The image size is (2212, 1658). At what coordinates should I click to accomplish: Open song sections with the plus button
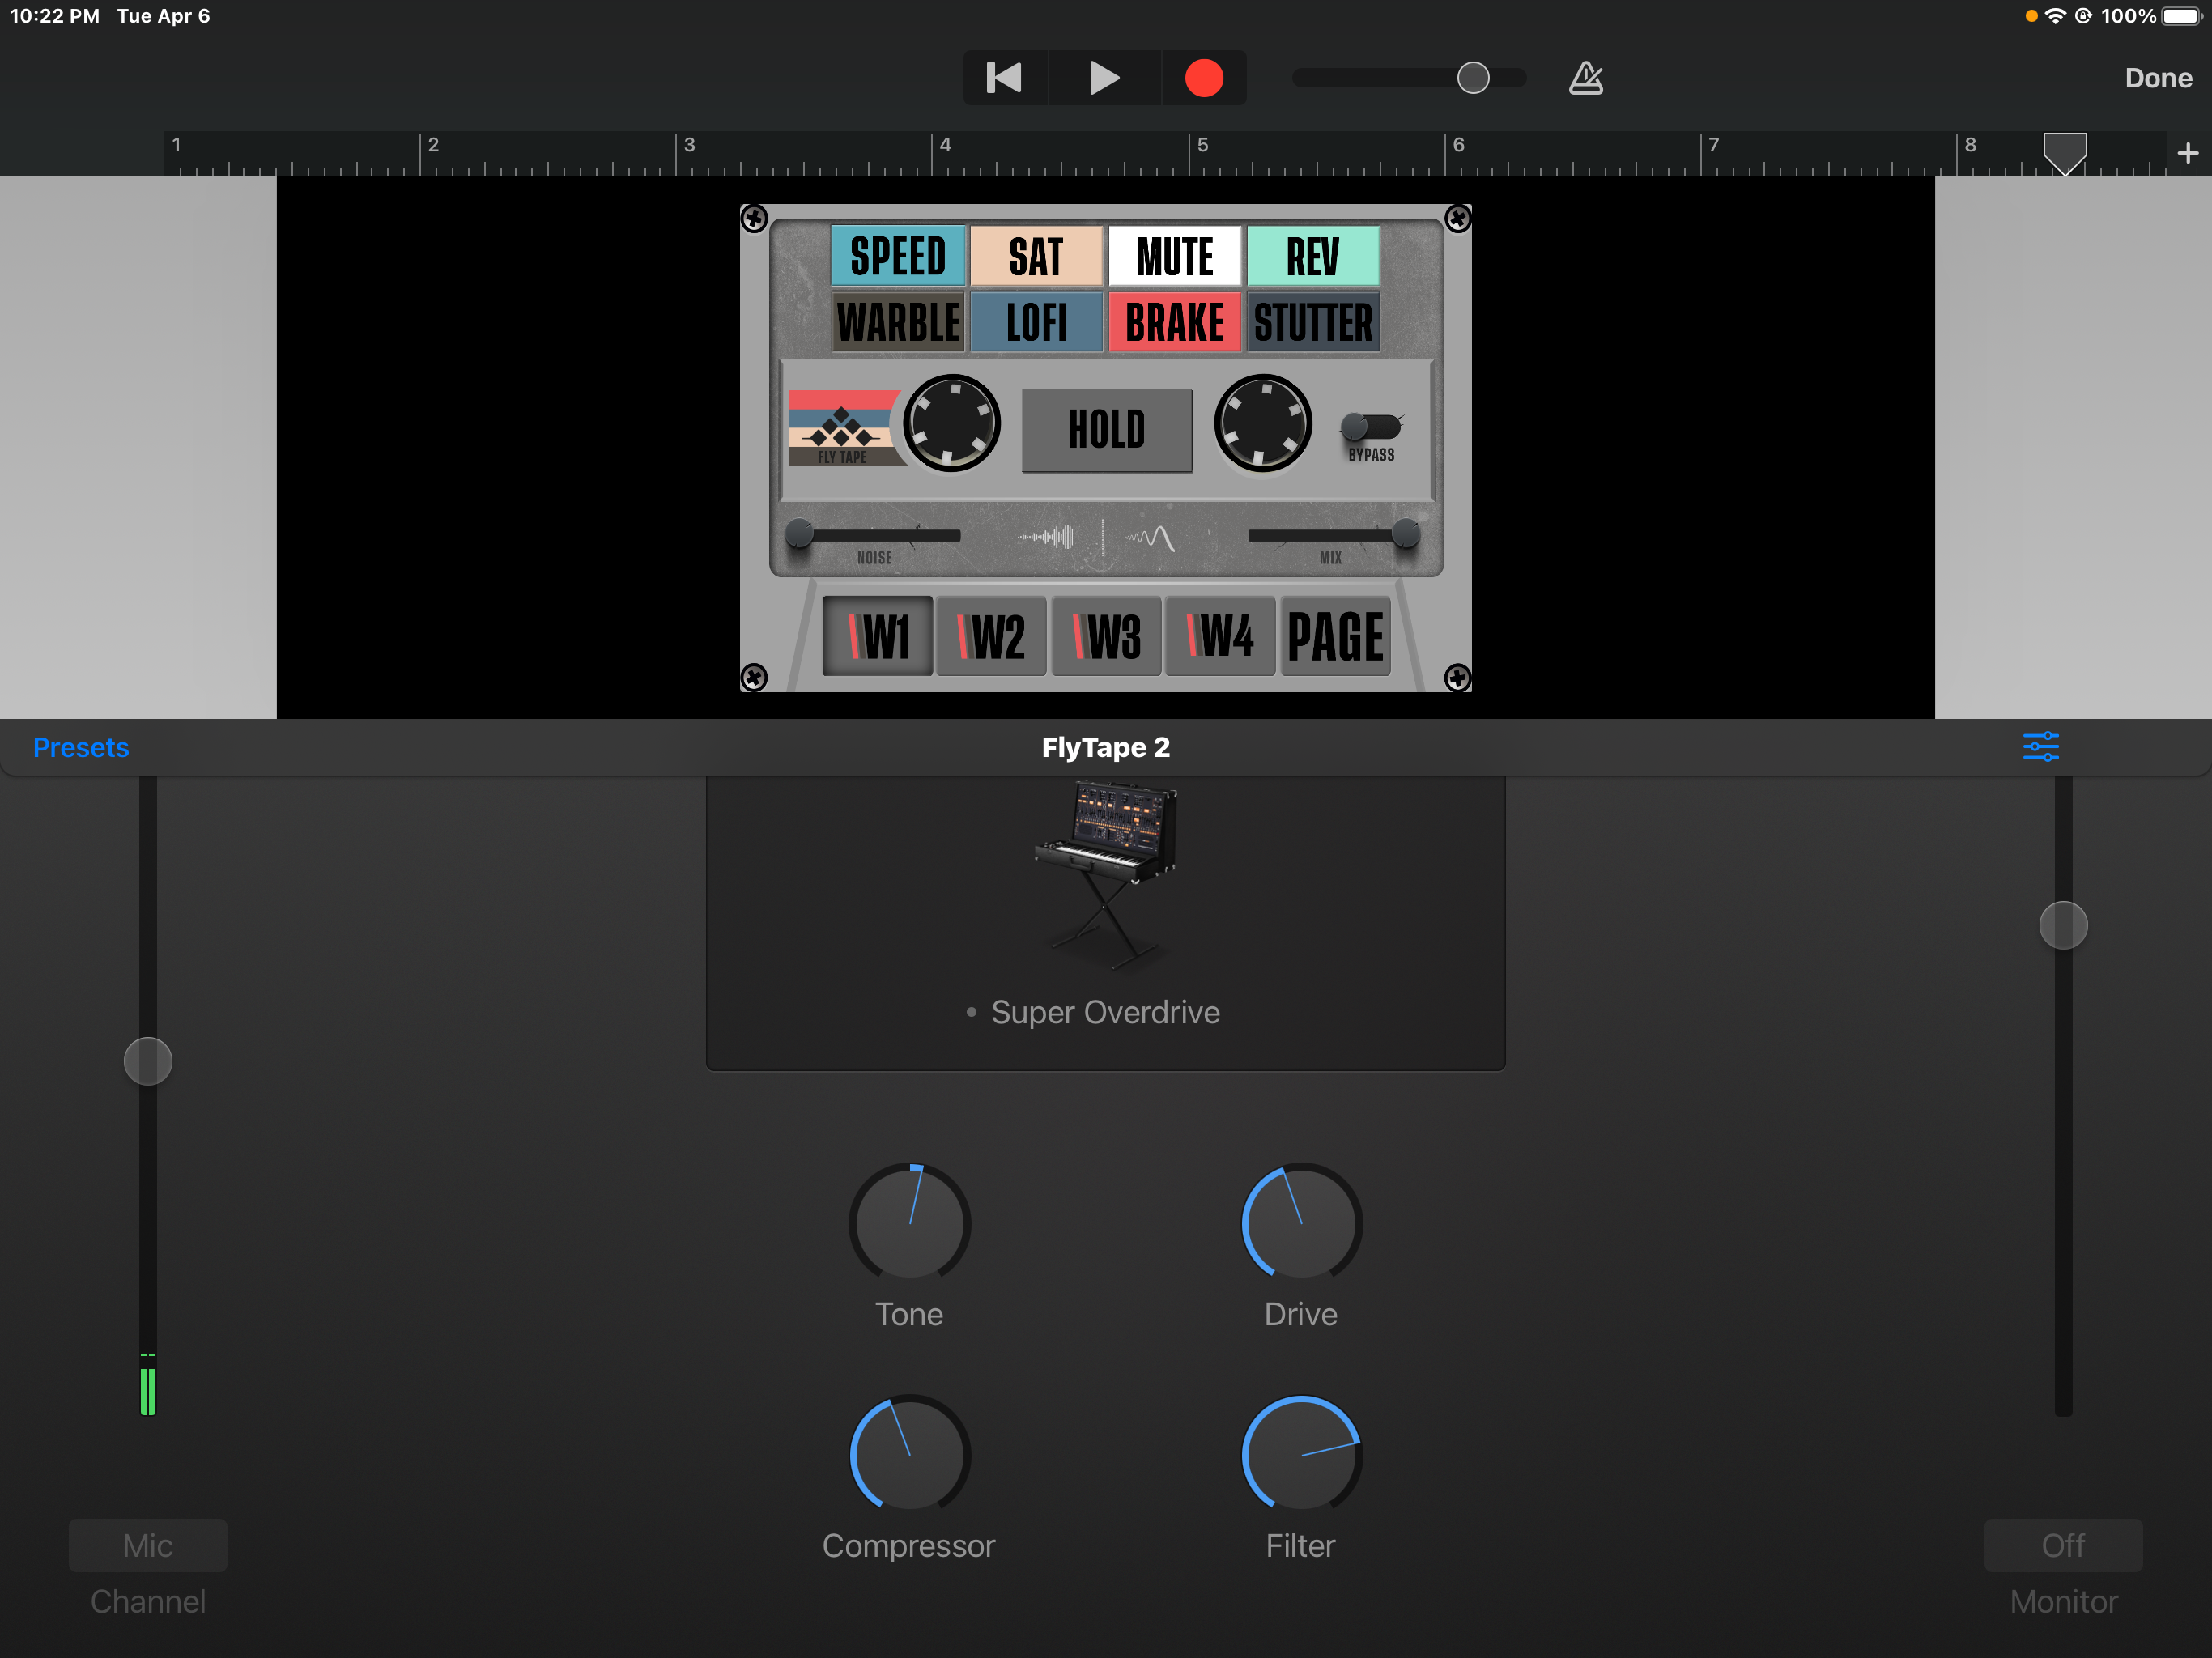click(2188, 153)
